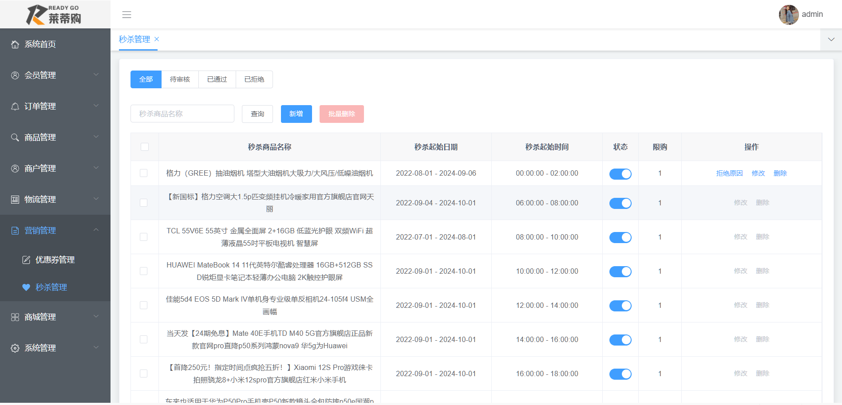Image resolution: width=842 pixels, height=405 pixels.
Task: Click the person icon beside 商户管理
Action: click(x=15, y=169)
